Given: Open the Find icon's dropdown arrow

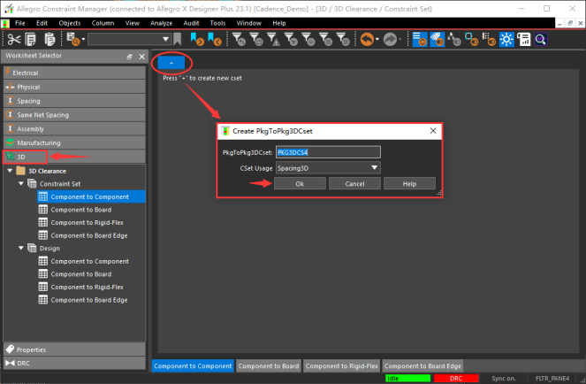Looking at the screenshot, I should (x=83, y=39).
